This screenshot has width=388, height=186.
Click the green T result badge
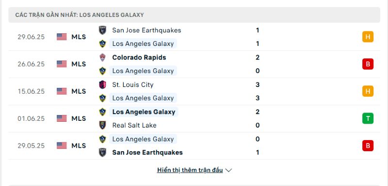tap(368, 118)
